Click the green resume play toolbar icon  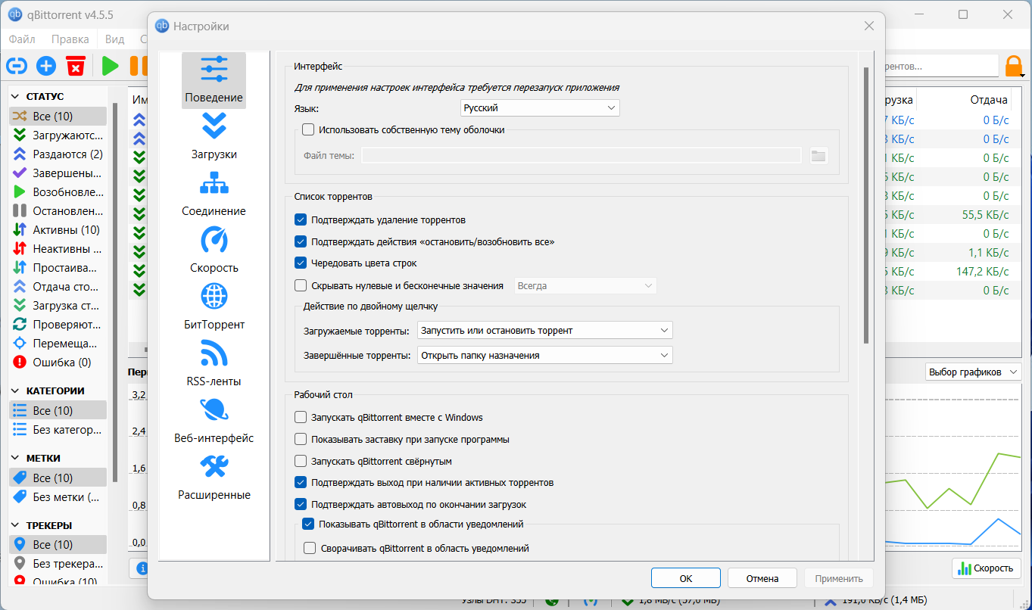pos(111,66)
